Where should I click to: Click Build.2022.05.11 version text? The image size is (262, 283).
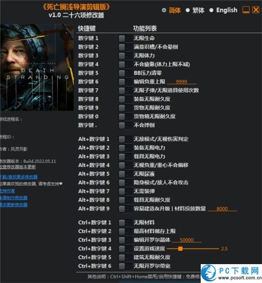coord(40,161)
